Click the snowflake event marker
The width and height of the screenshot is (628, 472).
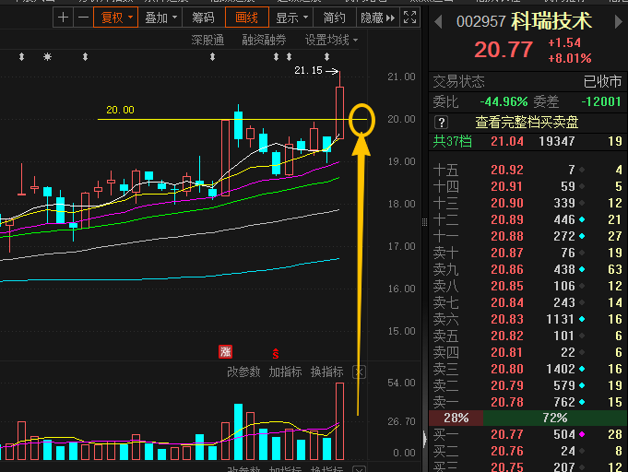[x=47, y=57]
